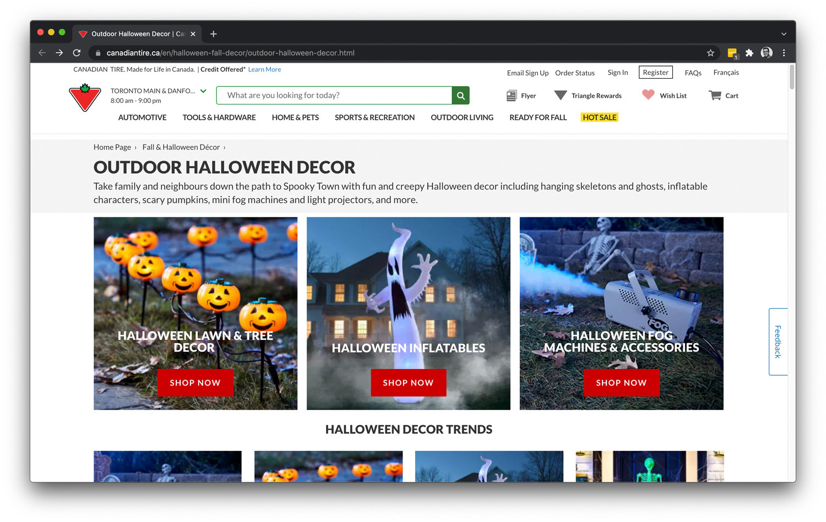Expand the Toronto Main store selector
Image resolution: width=826 pixels, height=522 pixels.
point(203,91)
